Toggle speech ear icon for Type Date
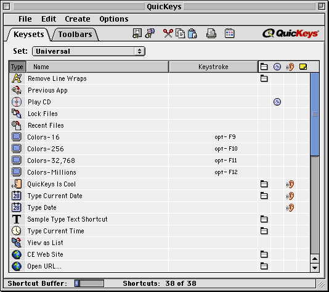 pyautogui.click(x=290, y=207)
